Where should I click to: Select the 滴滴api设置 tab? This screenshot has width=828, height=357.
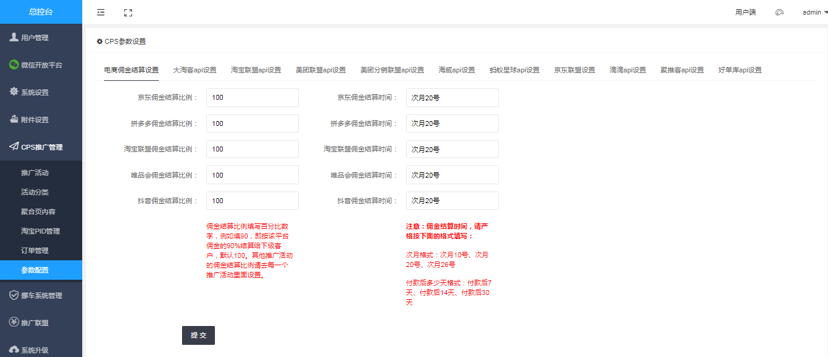point(628,70)
